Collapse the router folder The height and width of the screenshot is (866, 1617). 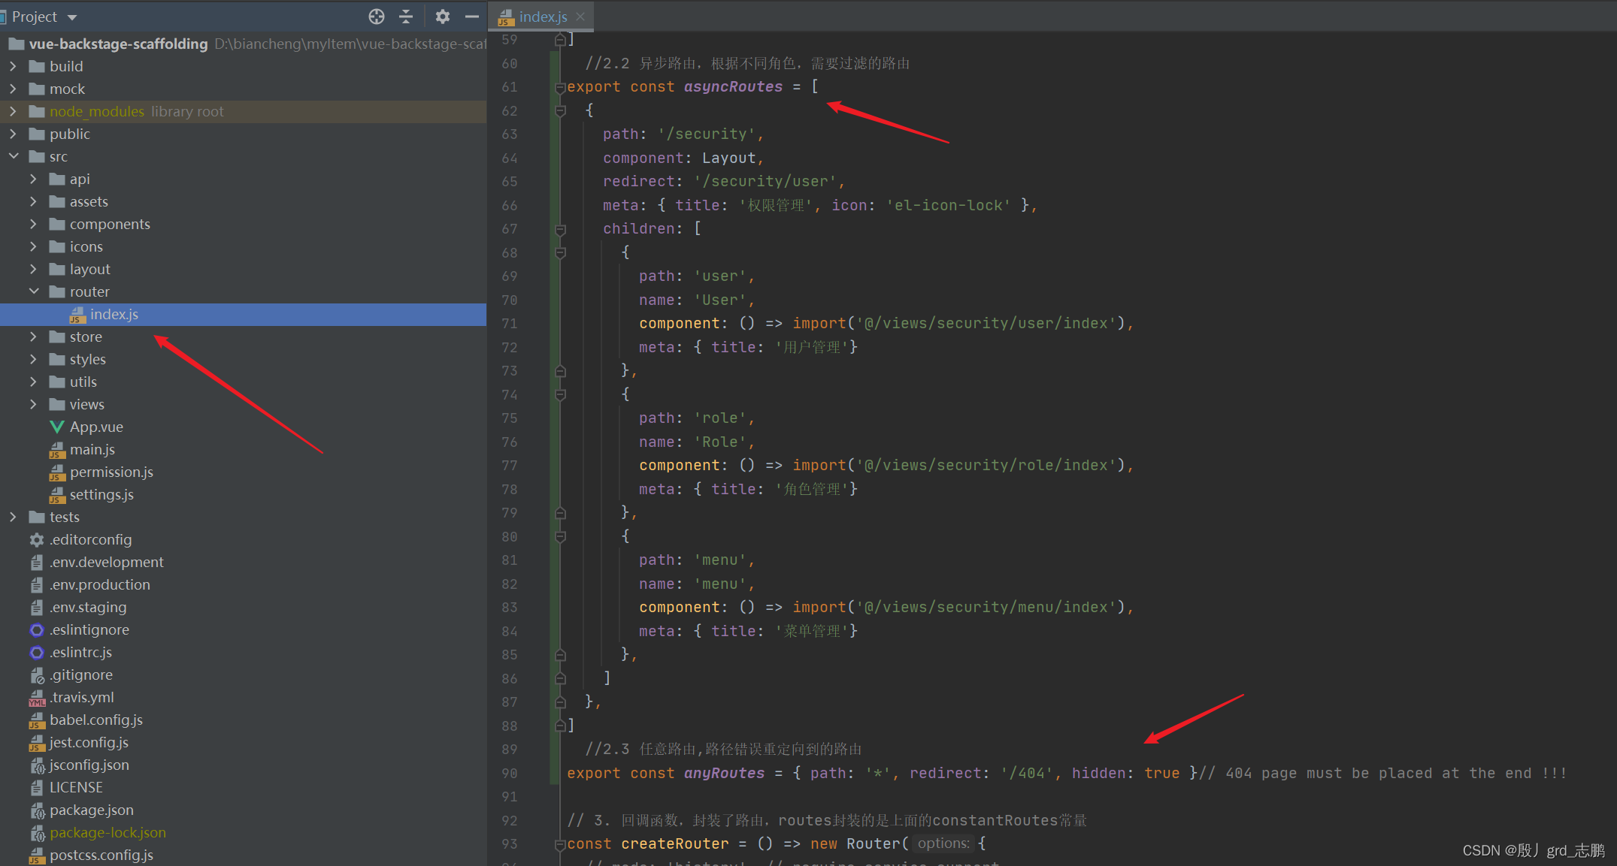pos(33,291)
